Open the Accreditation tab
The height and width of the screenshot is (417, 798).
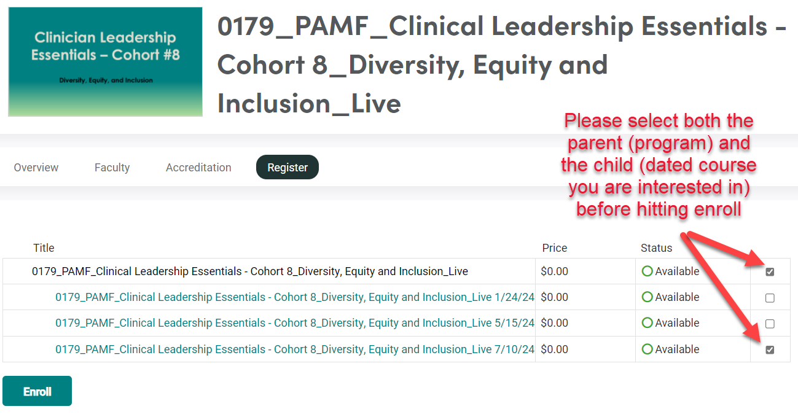198,168
